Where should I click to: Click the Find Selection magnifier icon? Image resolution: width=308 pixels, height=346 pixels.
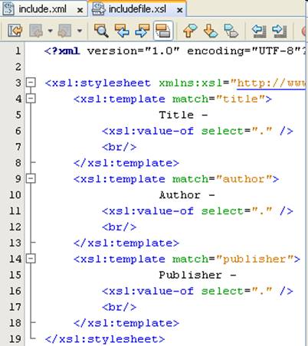pos(101,31)
